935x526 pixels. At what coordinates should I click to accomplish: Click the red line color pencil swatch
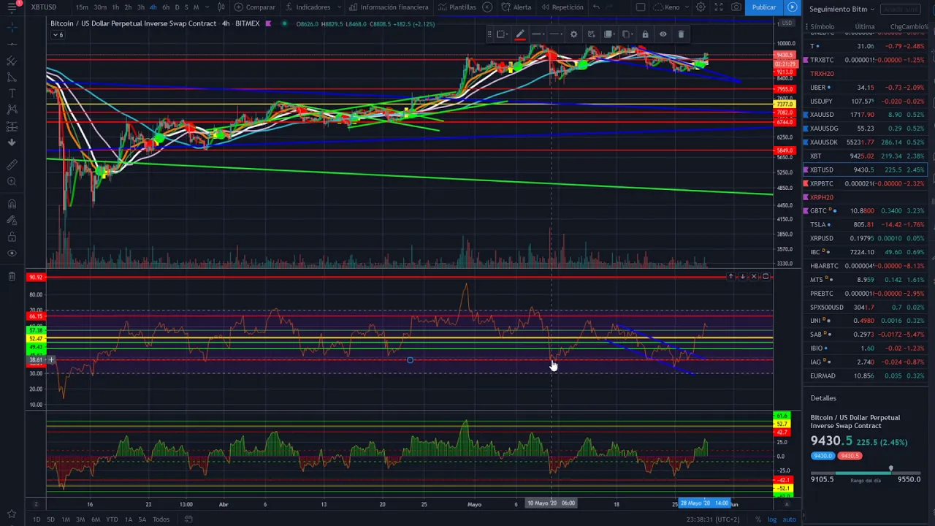(x=520, y=34)
